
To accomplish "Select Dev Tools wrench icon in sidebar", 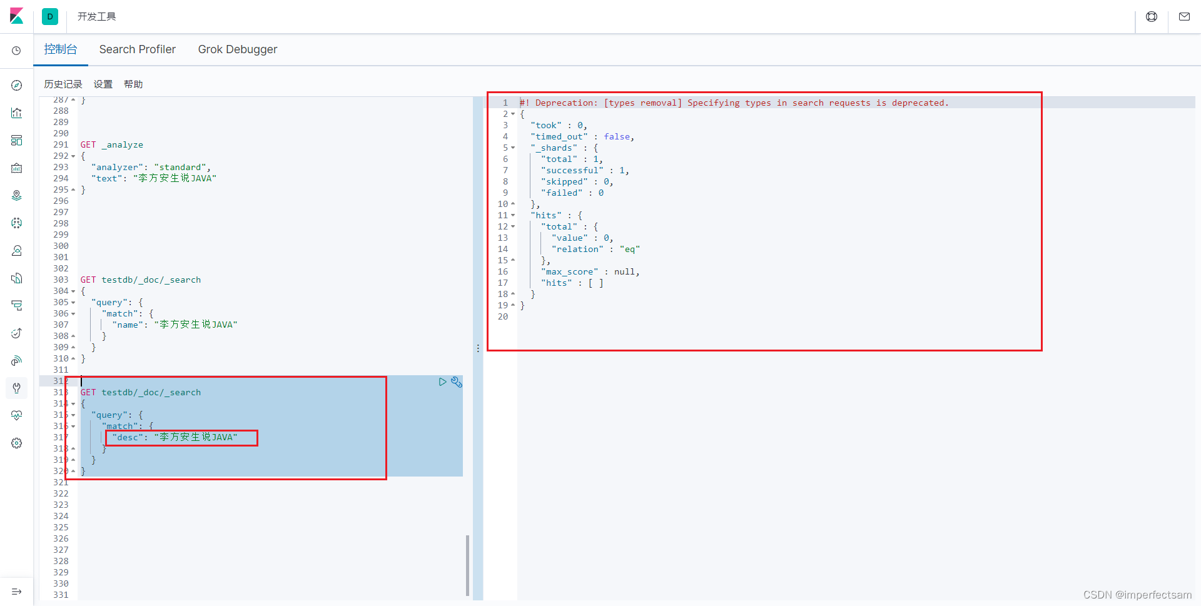I will pos(17,388).
